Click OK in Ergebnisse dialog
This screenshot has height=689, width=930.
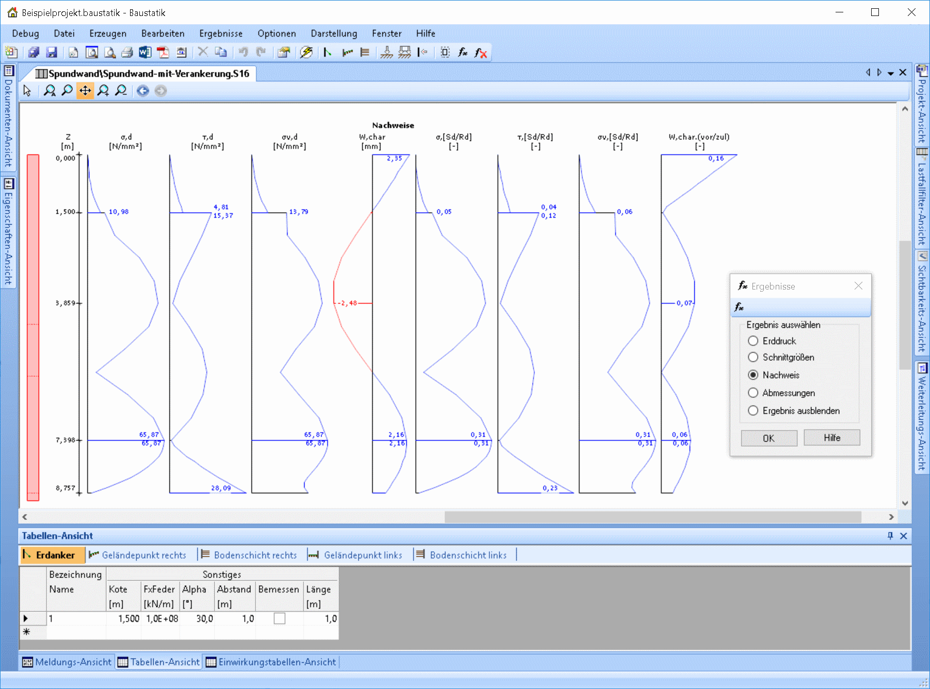point(769,438)
